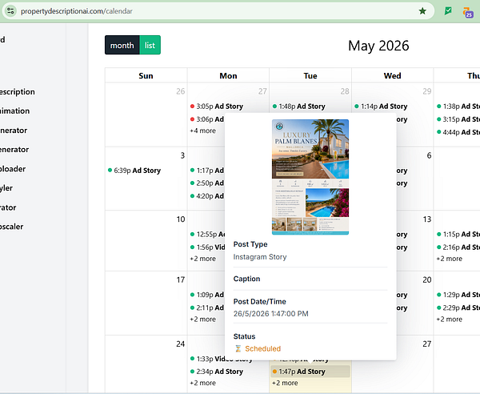
Task: Click day number 24 in the Sunday column
Action: click(181, 344)
